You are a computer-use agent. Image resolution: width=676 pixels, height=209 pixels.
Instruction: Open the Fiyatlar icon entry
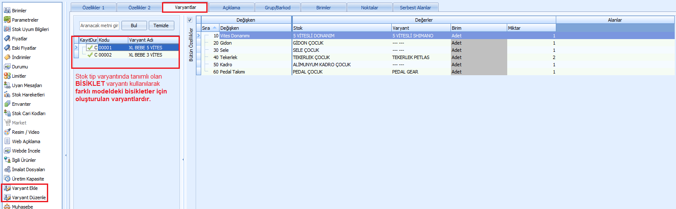pos(7,39)
